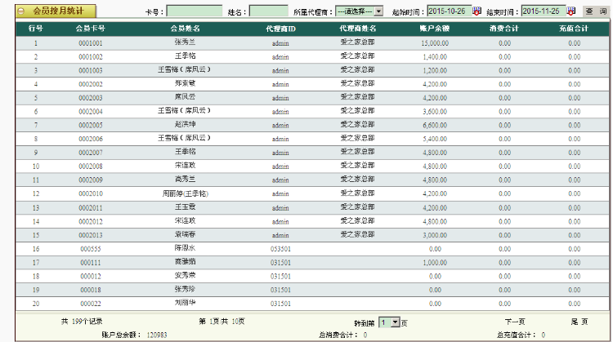Select card number 0001002

click(90, 57)
